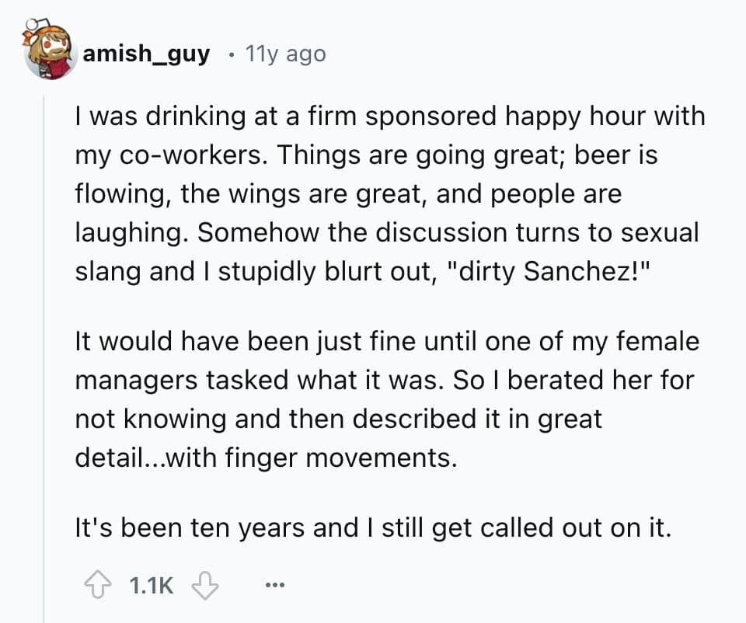This screenshot has width=746, height=623.
Task: Click the 1.1K vote score
Action: pos(150,586)
